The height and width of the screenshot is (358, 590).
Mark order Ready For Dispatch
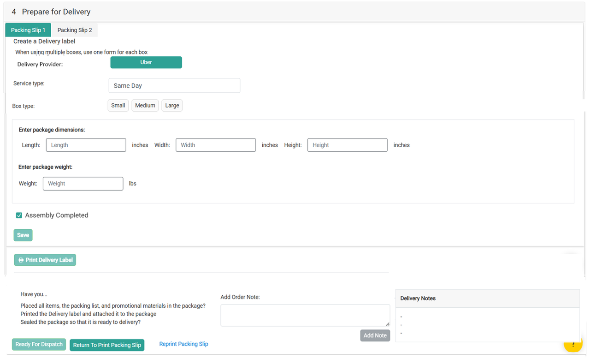tap(39, 345)
